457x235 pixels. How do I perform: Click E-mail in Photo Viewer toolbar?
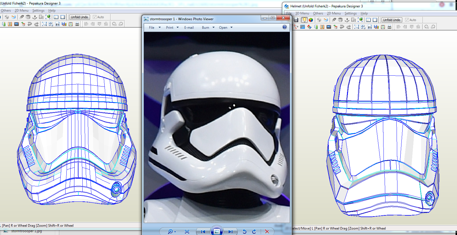coord(189,28)
